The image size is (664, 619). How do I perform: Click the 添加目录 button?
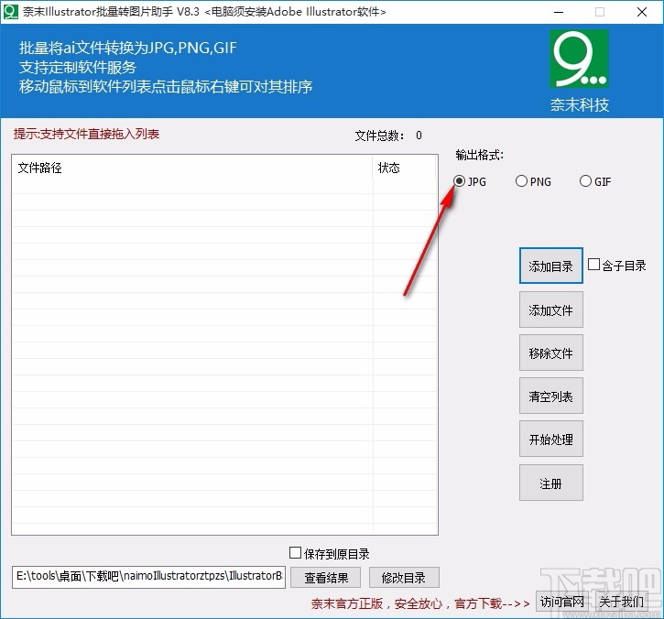[551, 266]
